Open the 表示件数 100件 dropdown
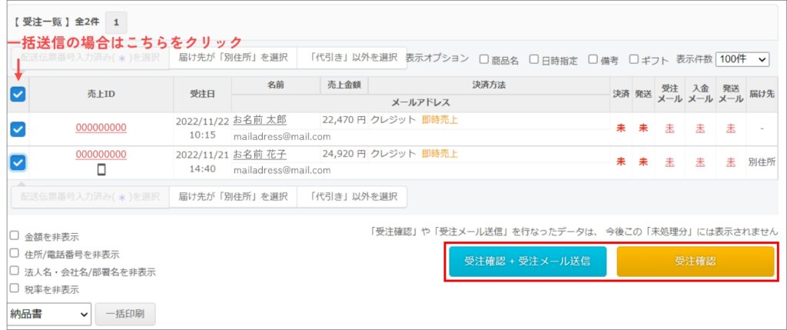Image resolution: width=787 pixels, height=330 pixels. coord(742,58)
